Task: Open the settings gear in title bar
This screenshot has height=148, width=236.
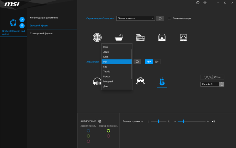Action: pyautogui.click(x=205, y=3)
